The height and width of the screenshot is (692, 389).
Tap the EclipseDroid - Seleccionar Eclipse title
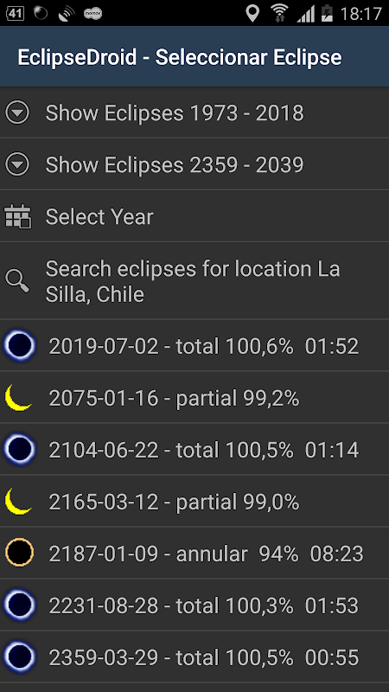point(180,58)
